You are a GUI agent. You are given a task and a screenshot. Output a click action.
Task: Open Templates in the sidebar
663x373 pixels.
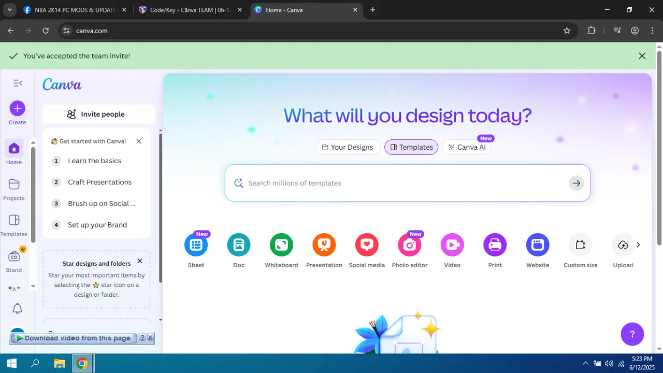point(14,225)
